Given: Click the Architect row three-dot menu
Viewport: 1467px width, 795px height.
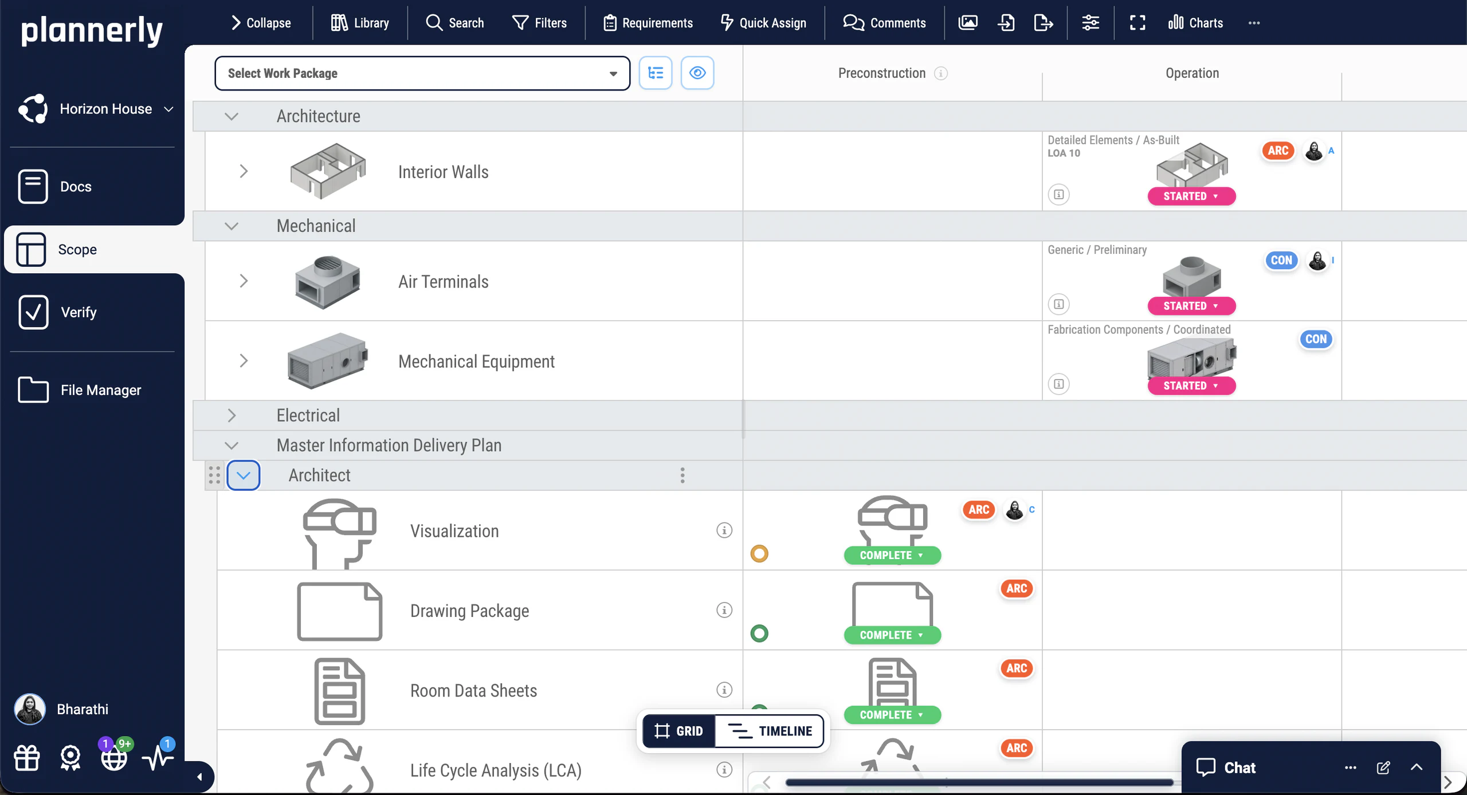Looking at the screenshot, I should pyautogui.click(x=682, y=475).
